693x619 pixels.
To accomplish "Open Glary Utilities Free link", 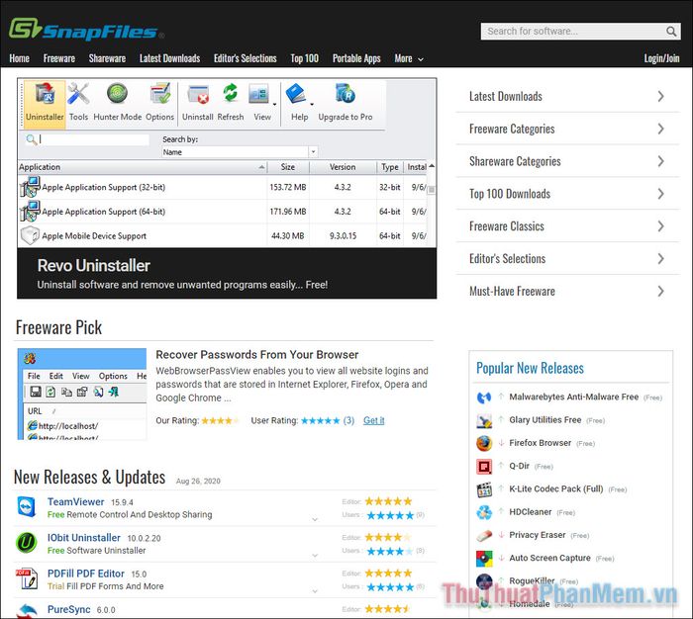I will click(x=544, y=420).
